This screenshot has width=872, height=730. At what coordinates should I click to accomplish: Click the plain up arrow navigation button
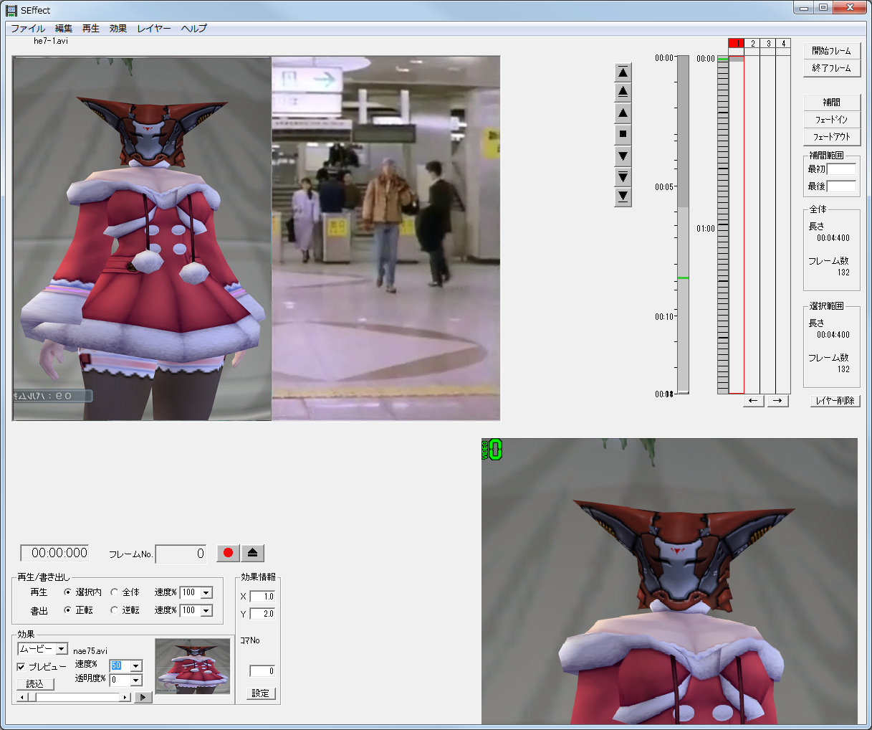(623, 113)
